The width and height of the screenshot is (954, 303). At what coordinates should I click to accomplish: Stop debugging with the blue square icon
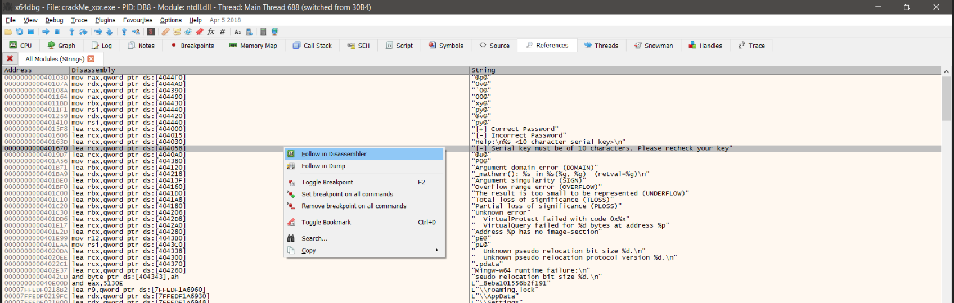(31, 32)
